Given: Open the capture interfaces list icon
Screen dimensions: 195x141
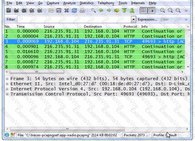Looking at the screenshot, I should pos(4,10).
